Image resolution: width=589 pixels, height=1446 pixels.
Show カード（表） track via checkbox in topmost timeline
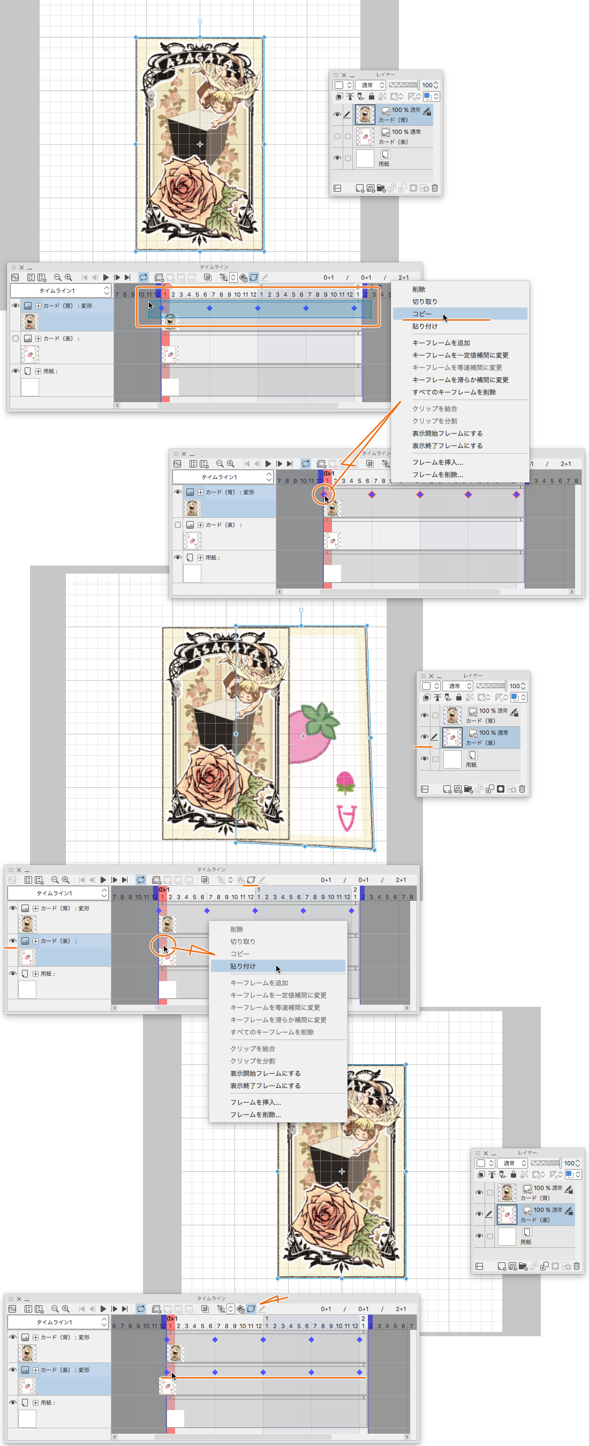(x=15, y=338)
